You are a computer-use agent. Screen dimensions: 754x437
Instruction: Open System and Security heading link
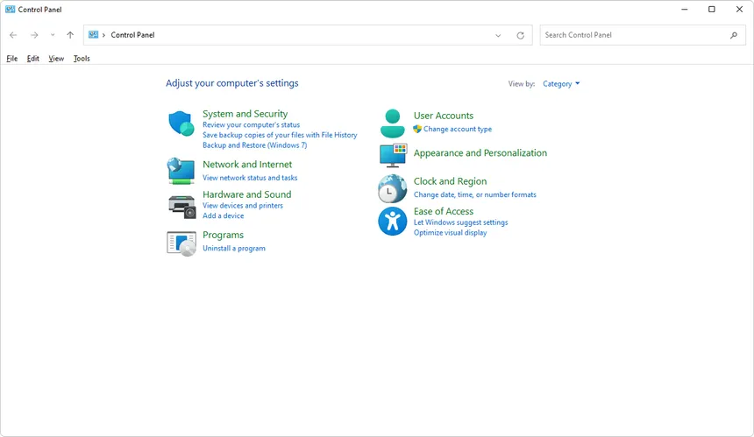pos(245,114)
